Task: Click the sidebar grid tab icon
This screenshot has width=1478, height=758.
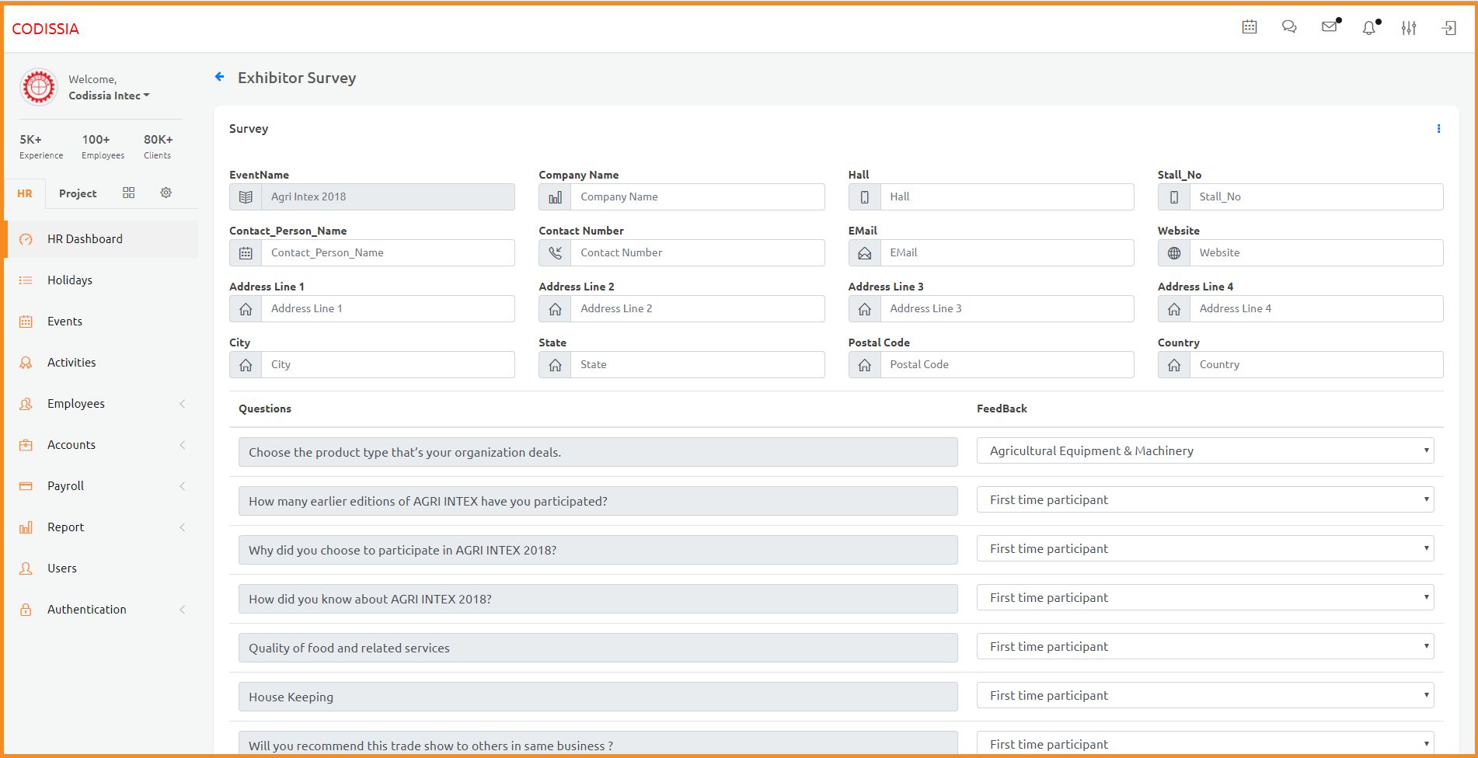Action: point(129,193)
